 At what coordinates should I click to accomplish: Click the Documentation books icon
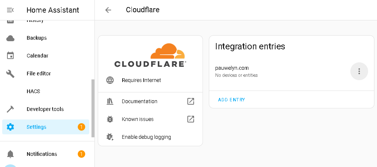110,101
